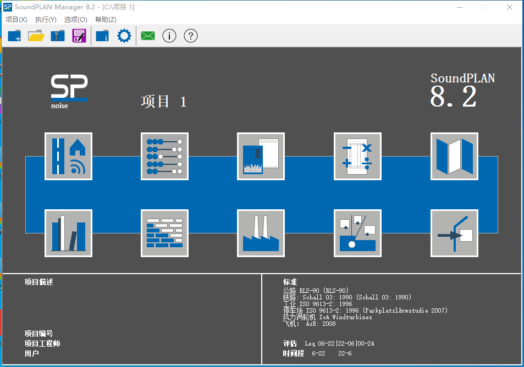Open the Result Tables spreadsheet module
Image resolution: width=524 pixels, height=367 pixels.
357,156
